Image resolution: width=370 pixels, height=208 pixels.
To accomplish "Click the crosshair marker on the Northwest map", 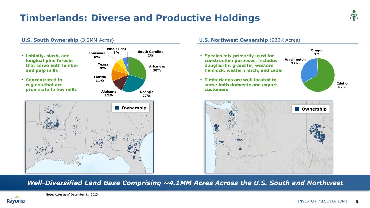I will point(329,169).
